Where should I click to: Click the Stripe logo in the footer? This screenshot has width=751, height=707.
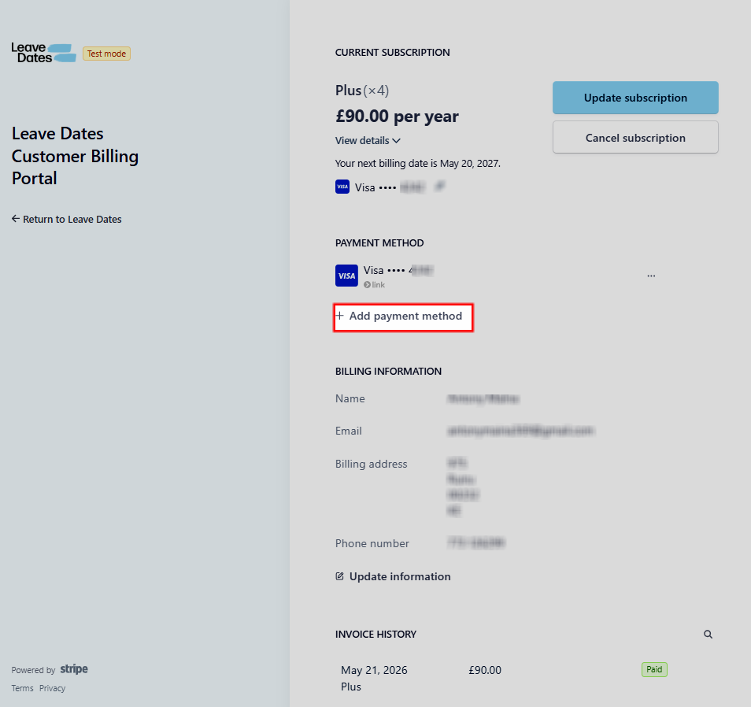[74, 669]
